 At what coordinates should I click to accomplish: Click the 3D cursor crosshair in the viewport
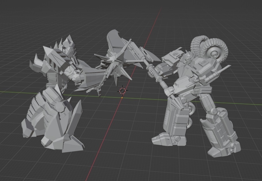point(123,91)
